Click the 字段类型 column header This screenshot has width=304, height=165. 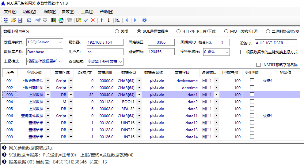[x=34, y=73]
